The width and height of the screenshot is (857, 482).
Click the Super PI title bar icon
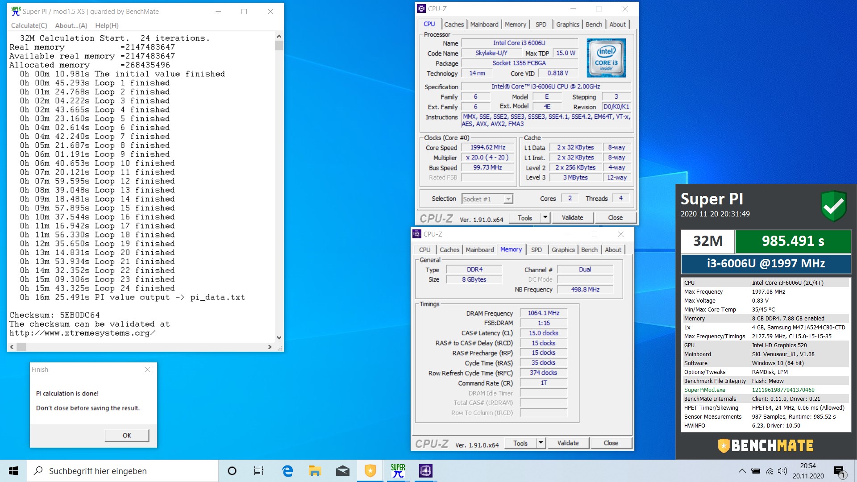coord(16,11)
